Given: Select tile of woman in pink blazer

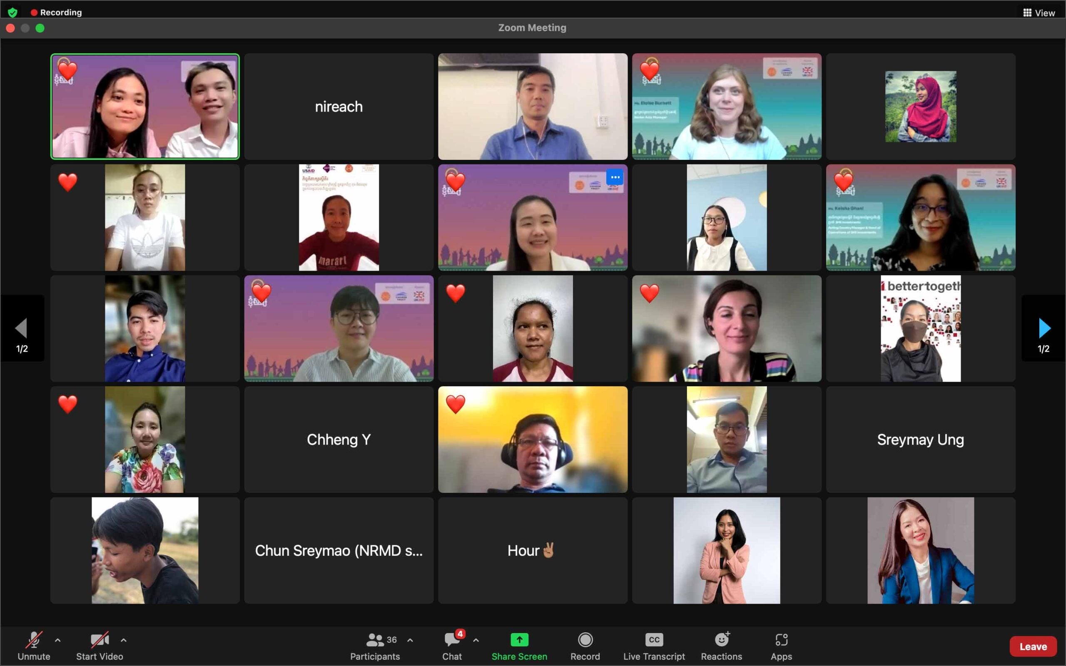Looking at the screenshot, I should point(726,551).
